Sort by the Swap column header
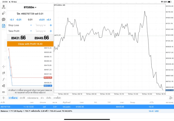Viewport: 174px width, 121px height. 132,103
